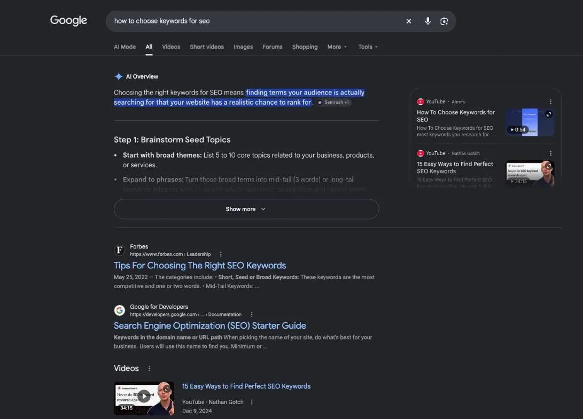This screenshot has height=419, width=583.
Task: Open the Forbes favicon icon
Action: pyautogui.click(x=119, y=250)
